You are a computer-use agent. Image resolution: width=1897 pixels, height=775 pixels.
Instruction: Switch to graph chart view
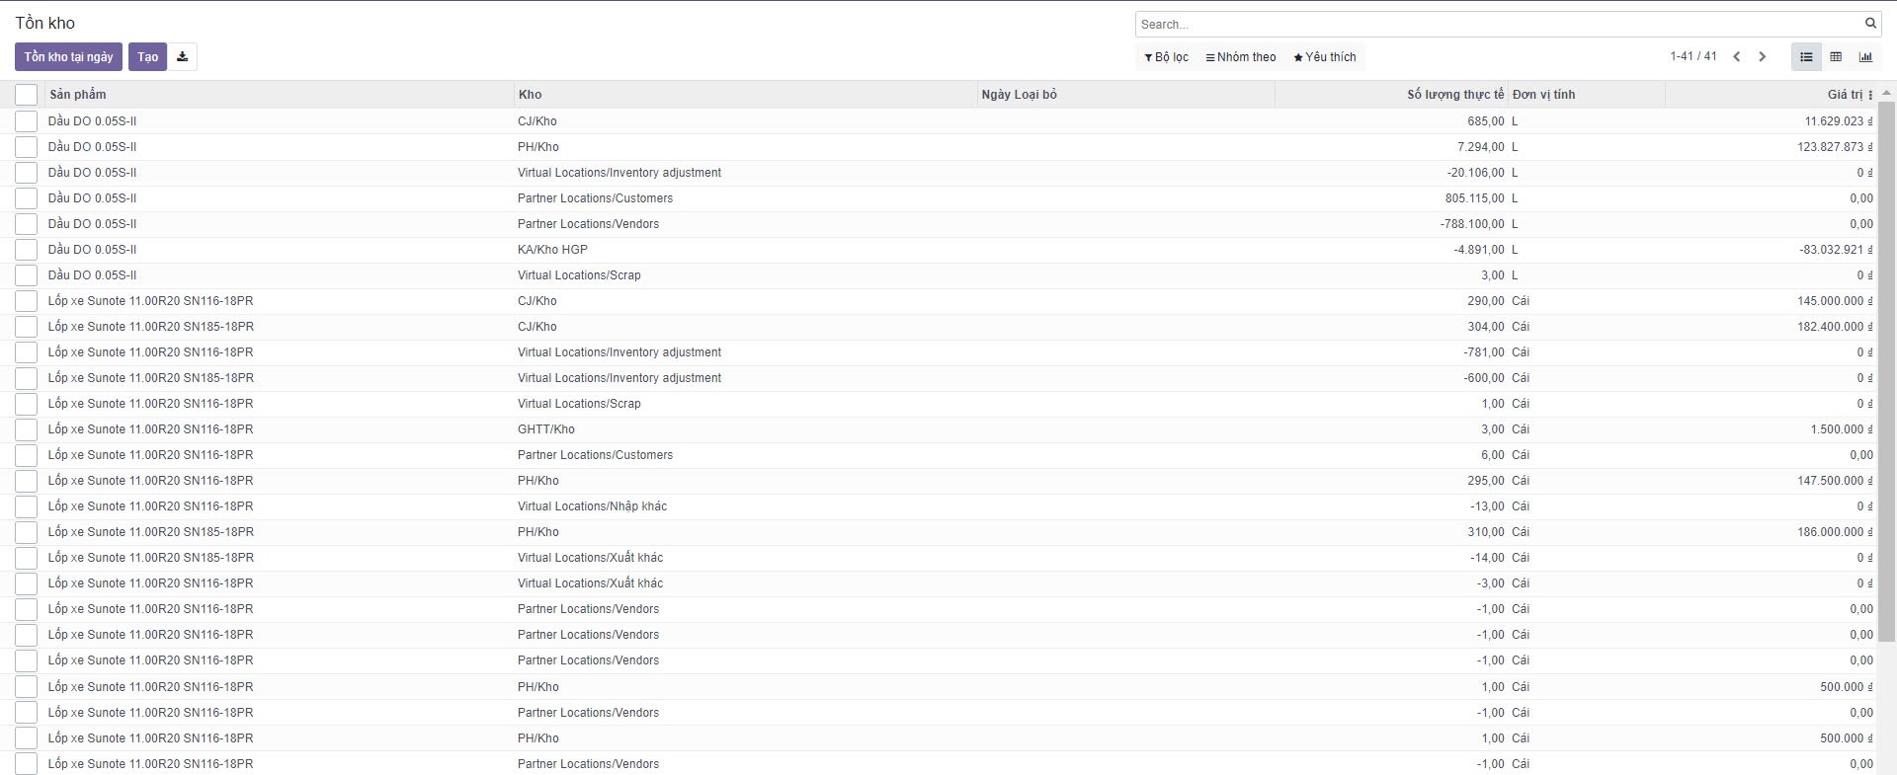[x=1865, y=57]
